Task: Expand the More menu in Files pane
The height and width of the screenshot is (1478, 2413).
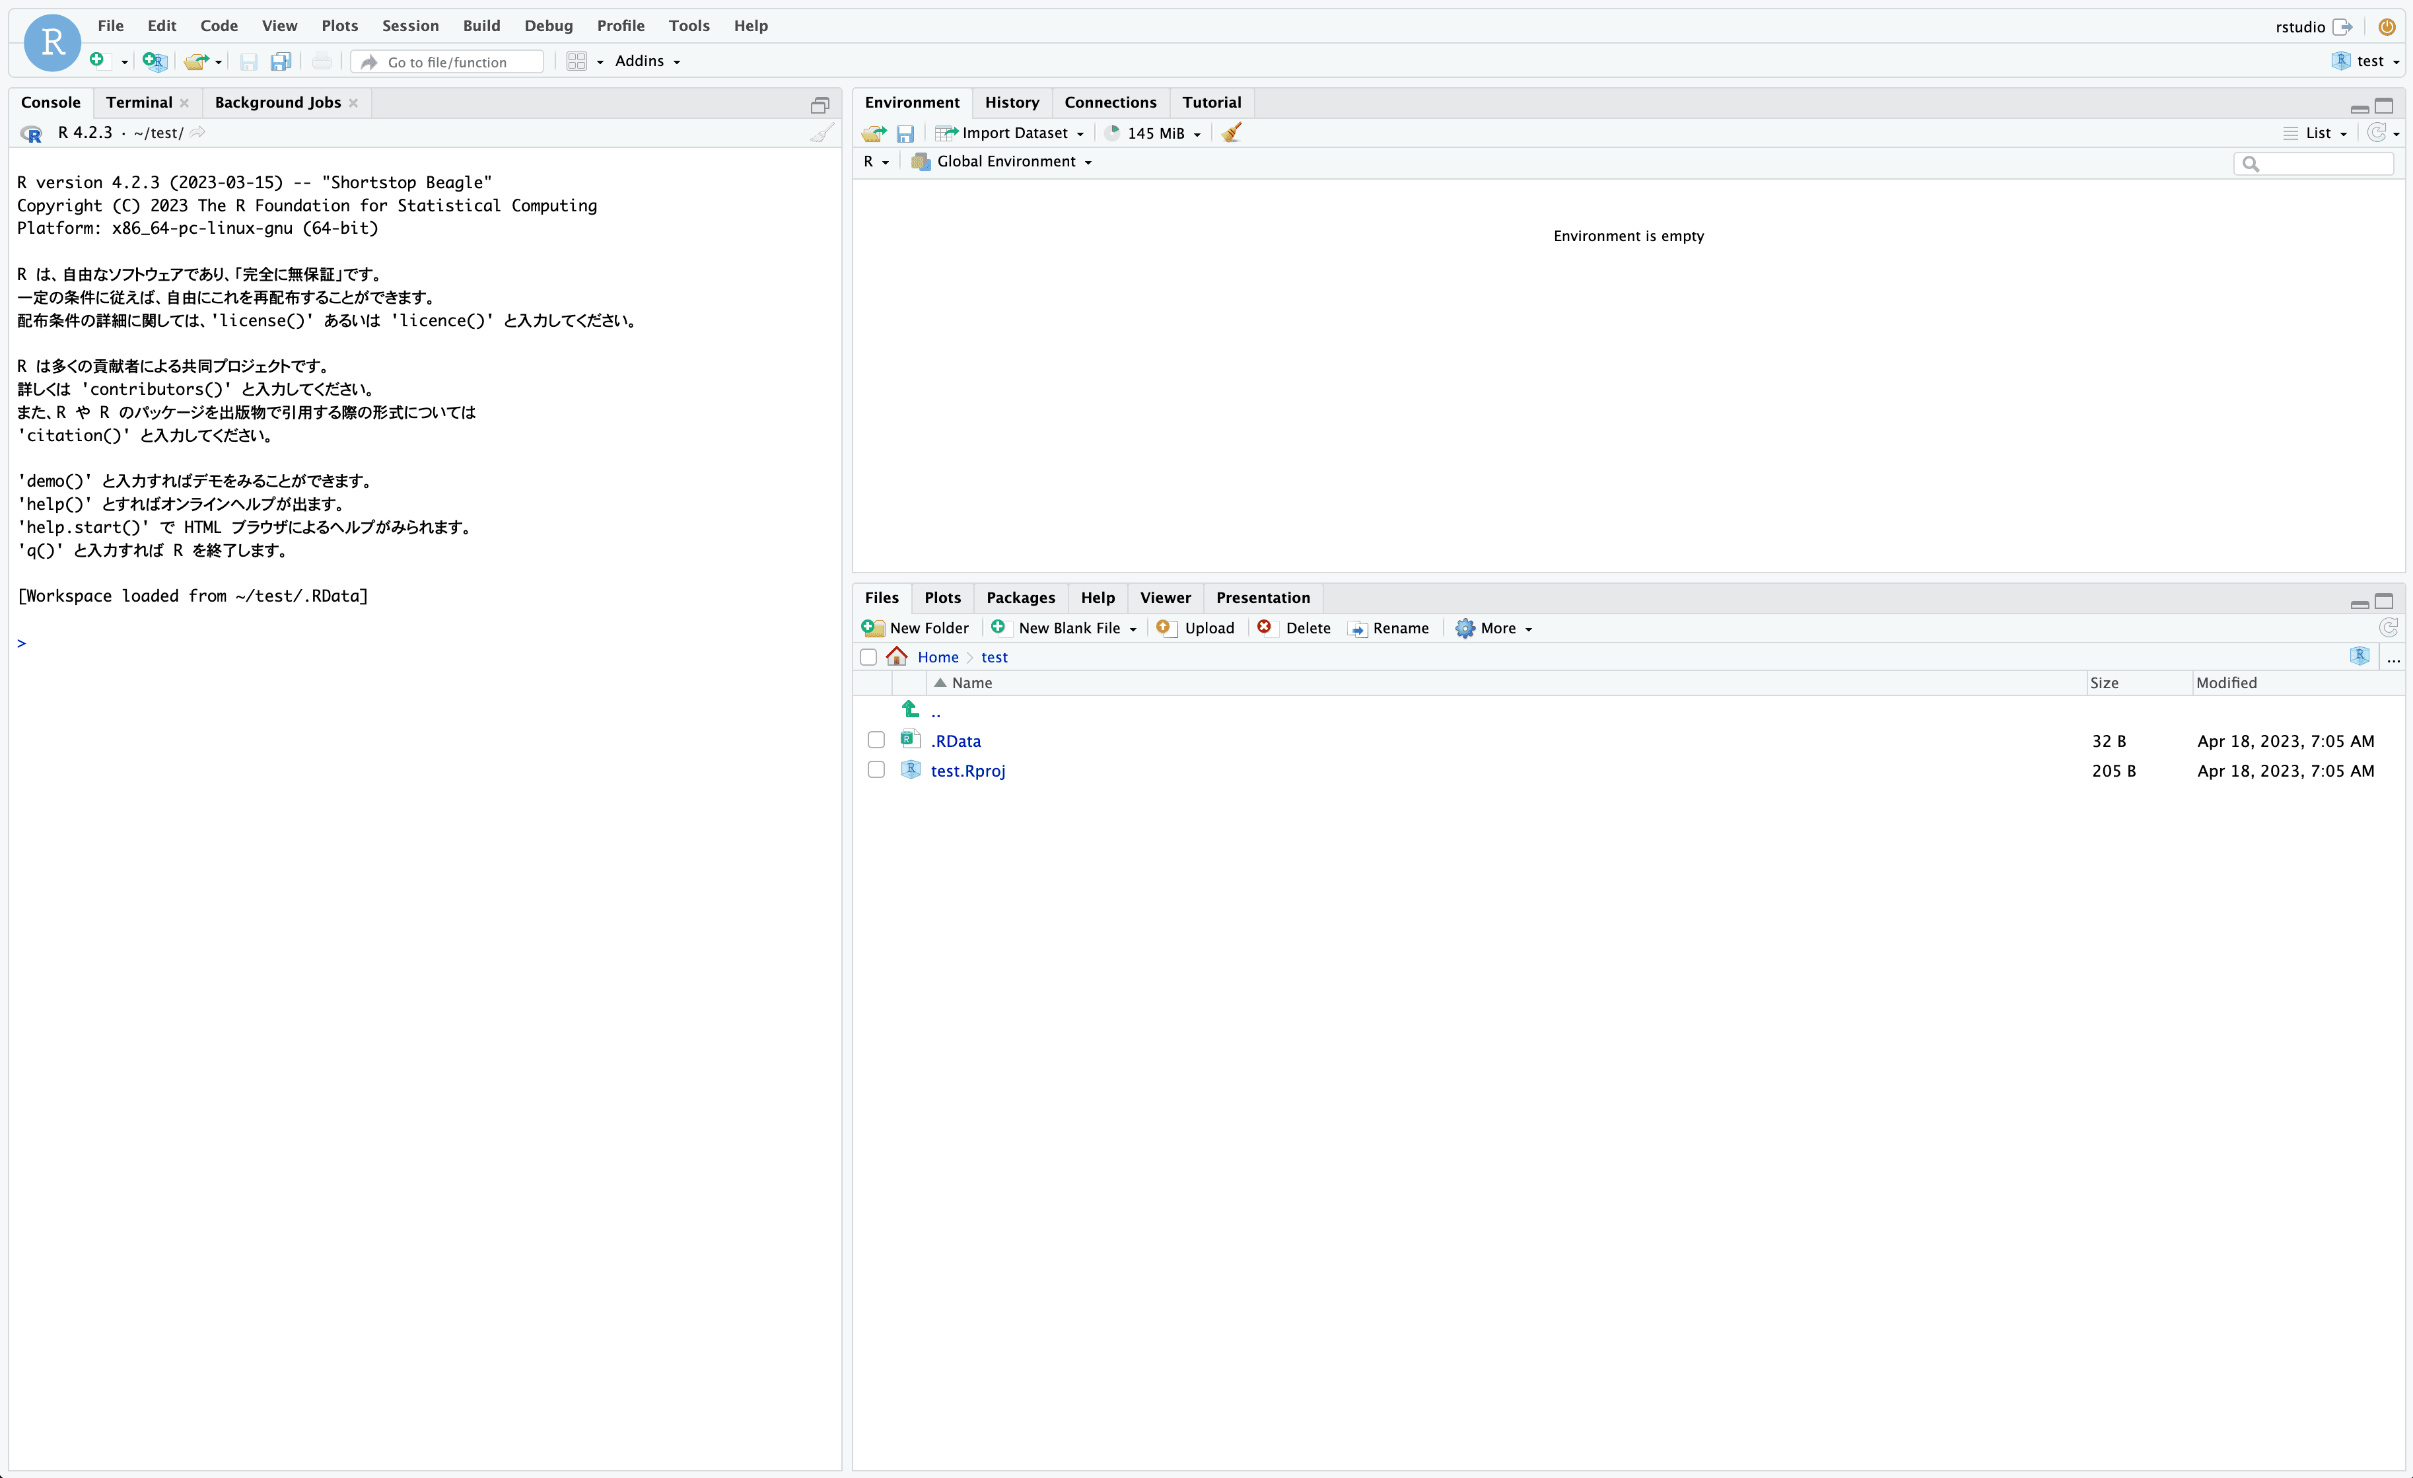Action: tap(1494, 628)
